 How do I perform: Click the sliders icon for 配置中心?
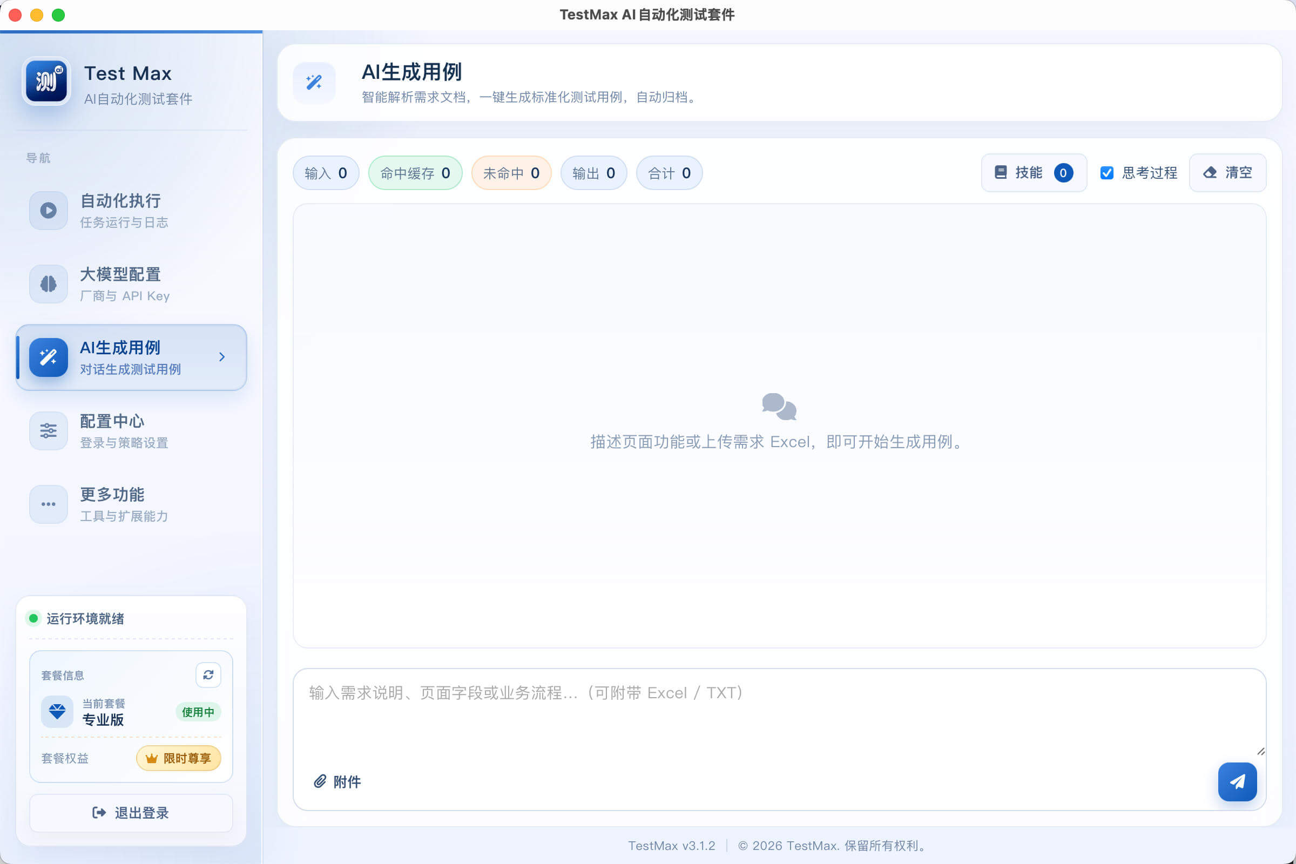(49, 430)
